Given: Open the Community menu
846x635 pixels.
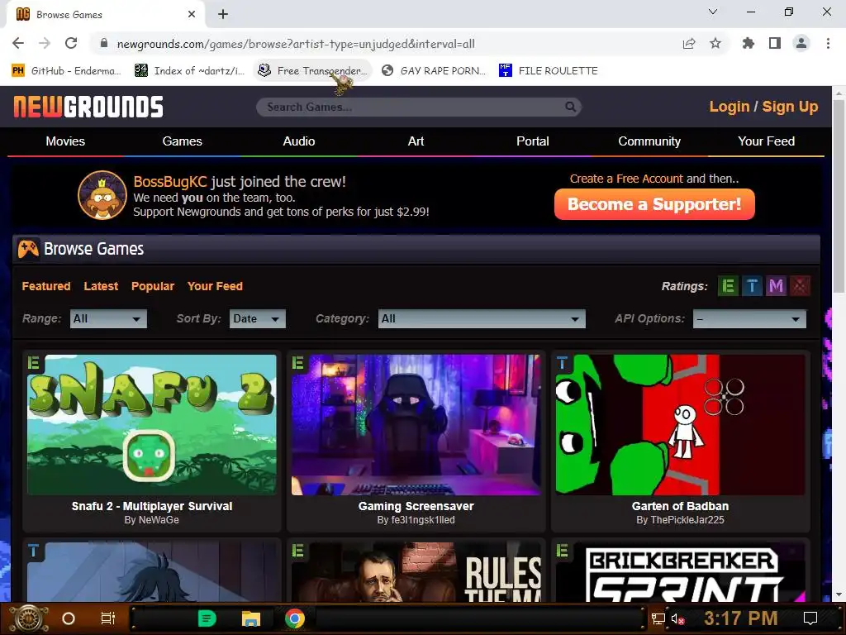Looking at the screenshot, I should 649,141.
